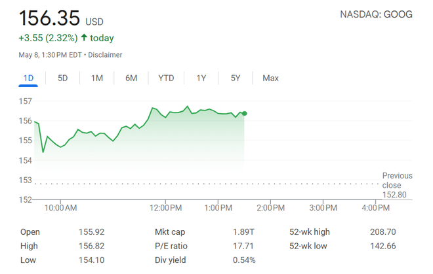Select the 1D time range tab
The height and width of the screenshot is (274, 433).
[x=28, y=78]
